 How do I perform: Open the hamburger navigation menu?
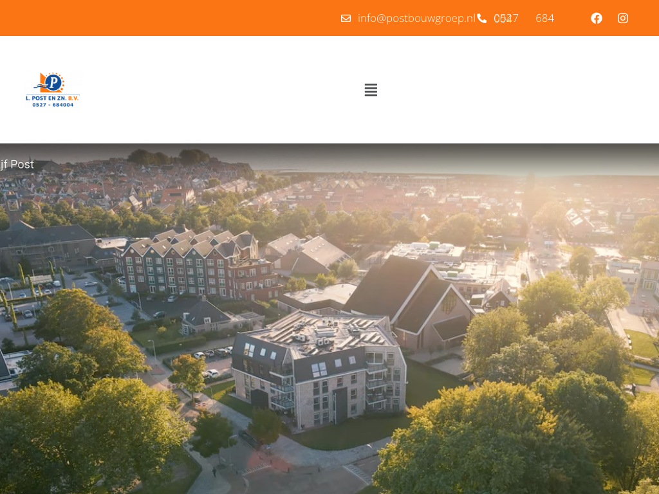(x=371, y=90)
